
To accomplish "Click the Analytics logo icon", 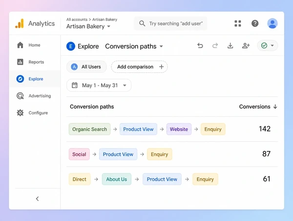I will pyautogui.click(x=20, y=23).
